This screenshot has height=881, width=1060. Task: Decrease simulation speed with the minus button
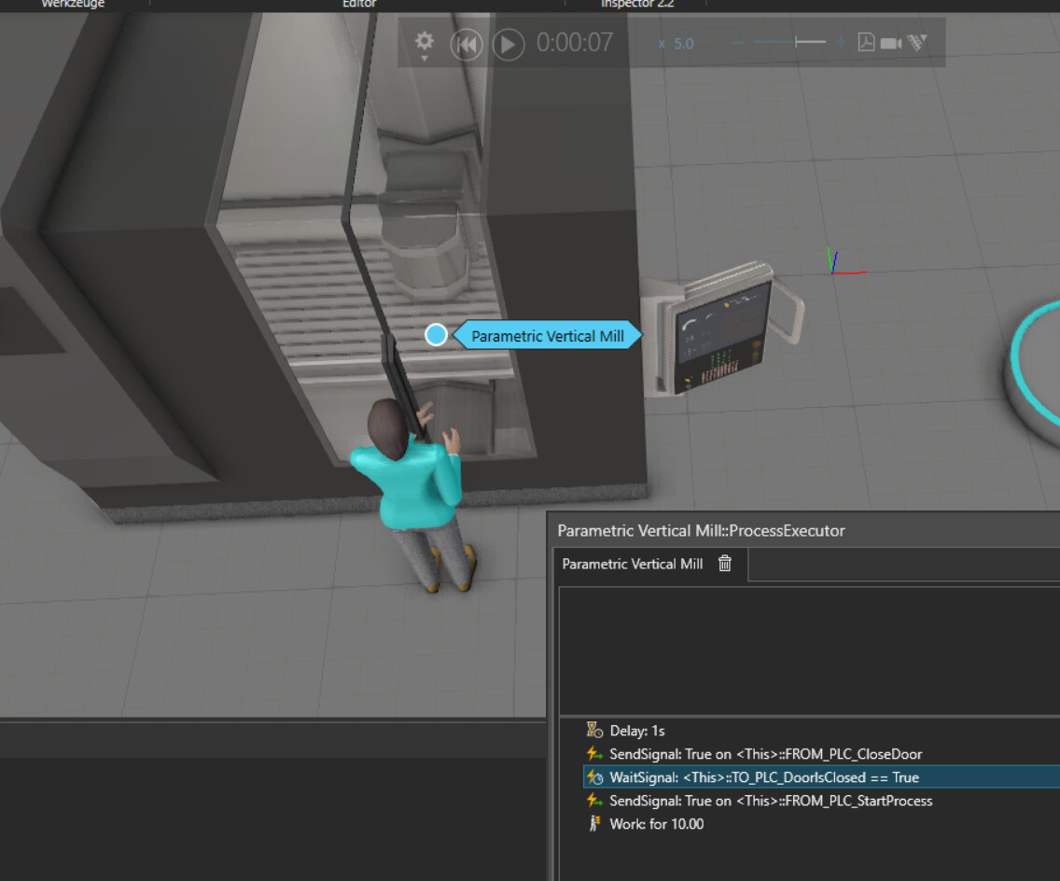pos(738,43)
